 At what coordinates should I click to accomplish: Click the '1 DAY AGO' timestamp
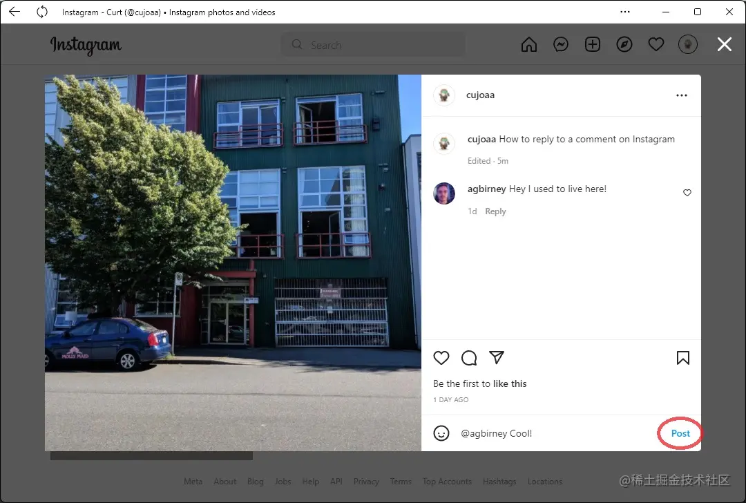[x=450, y=400]
